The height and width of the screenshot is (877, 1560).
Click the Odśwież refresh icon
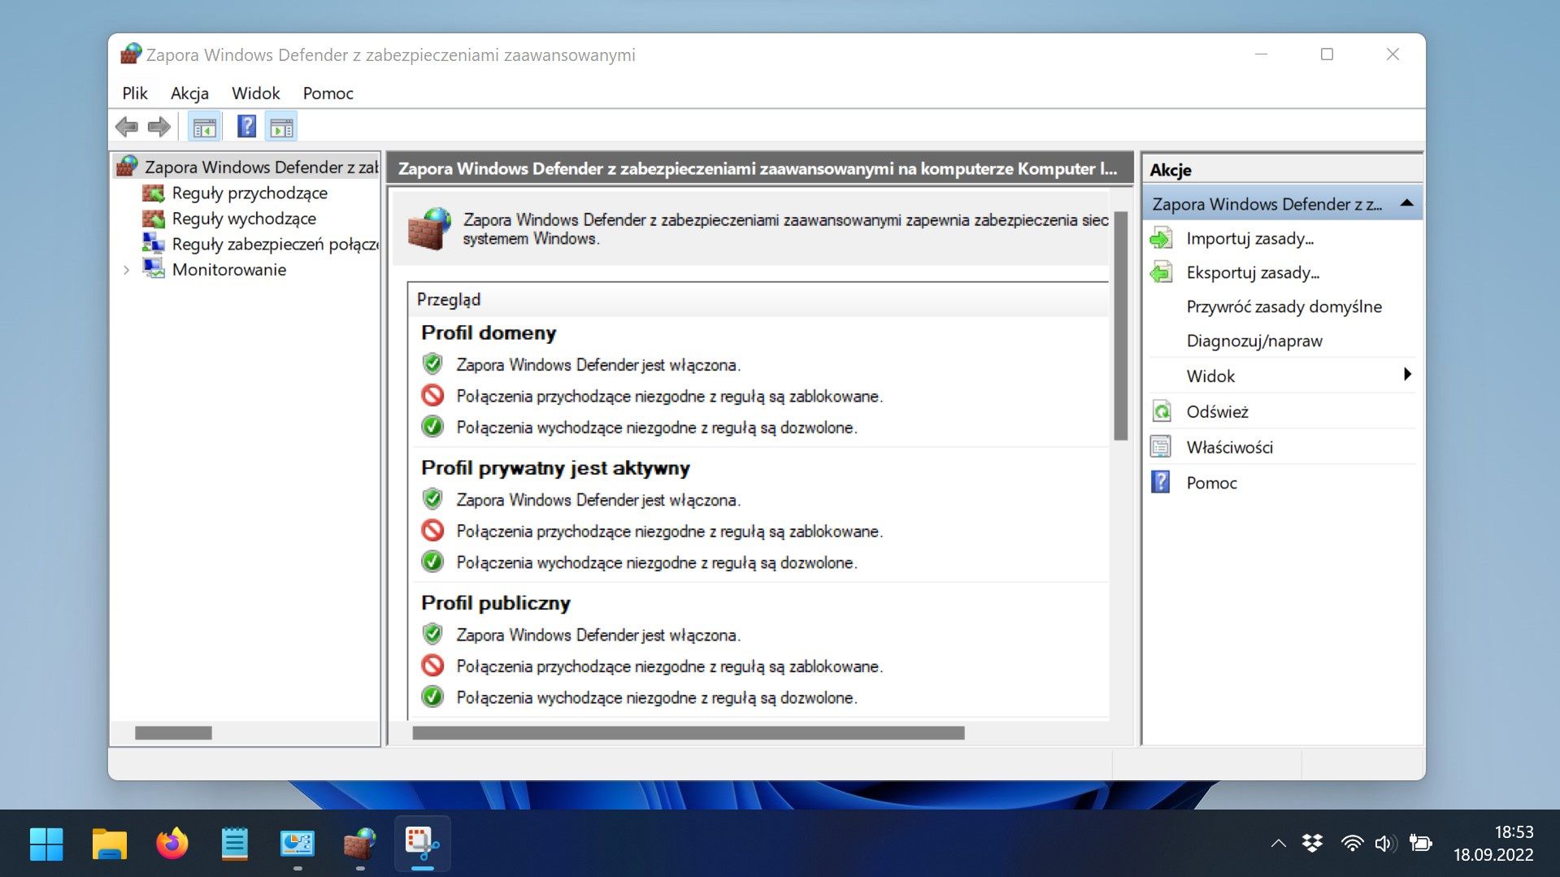(1161, 412)
